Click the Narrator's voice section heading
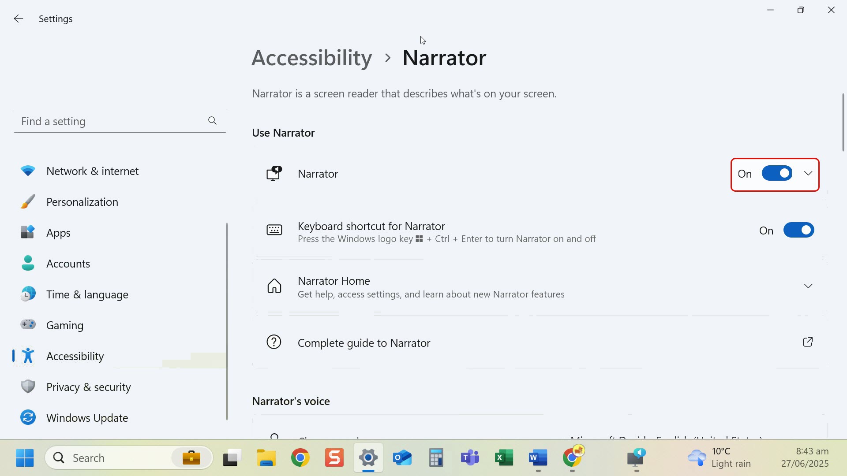 291,401
